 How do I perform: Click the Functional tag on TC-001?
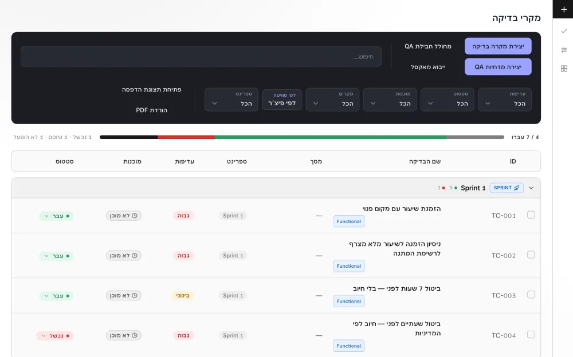coord(349,221)
